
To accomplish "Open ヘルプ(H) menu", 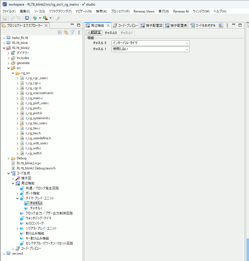I will coord(220,11).
